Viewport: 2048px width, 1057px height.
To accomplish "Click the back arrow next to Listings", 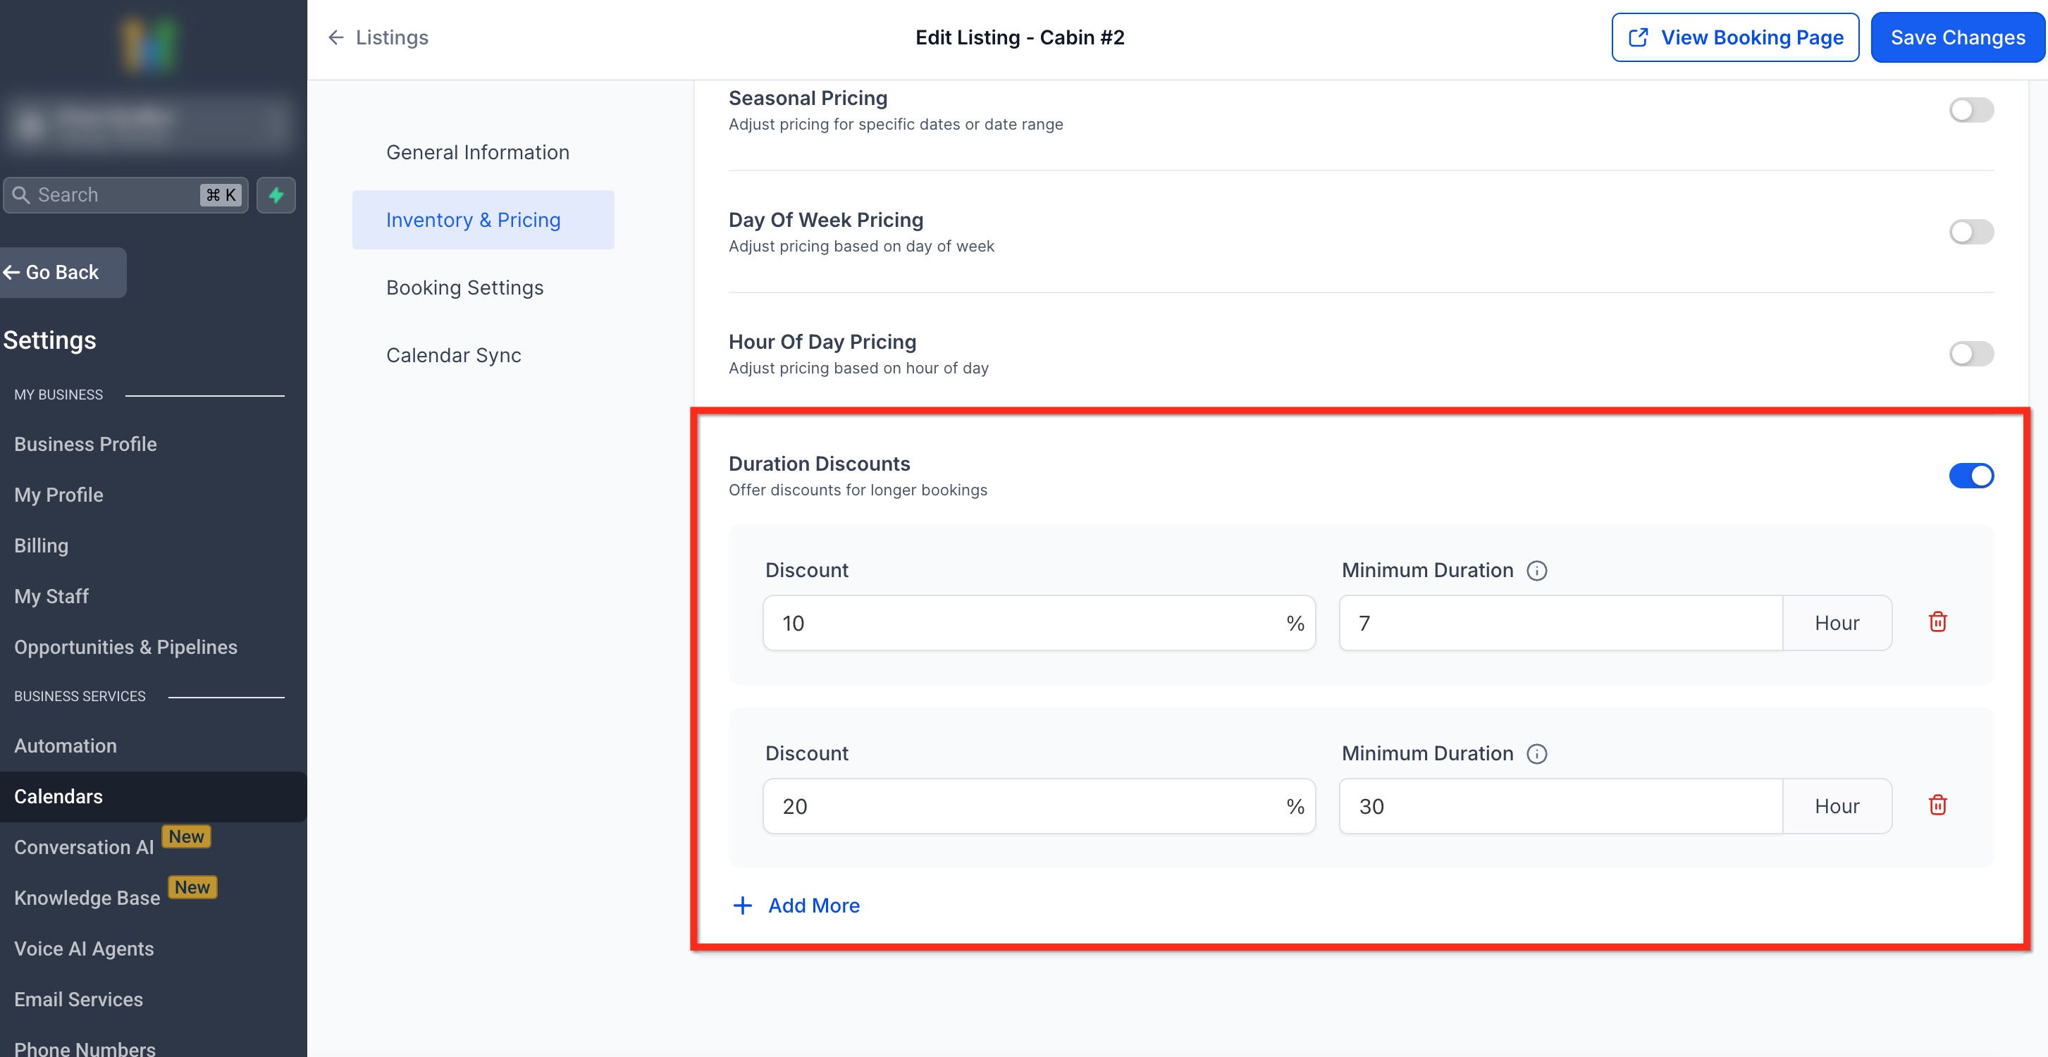I will pos(336,37).
